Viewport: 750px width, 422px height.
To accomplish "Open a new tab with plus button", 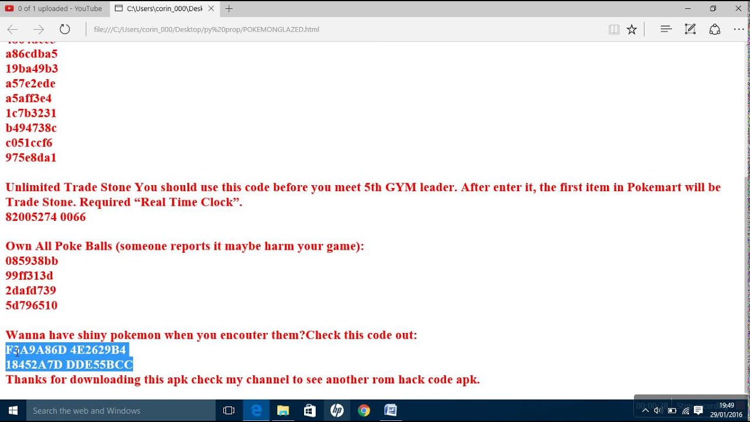I will pos(229,9).
